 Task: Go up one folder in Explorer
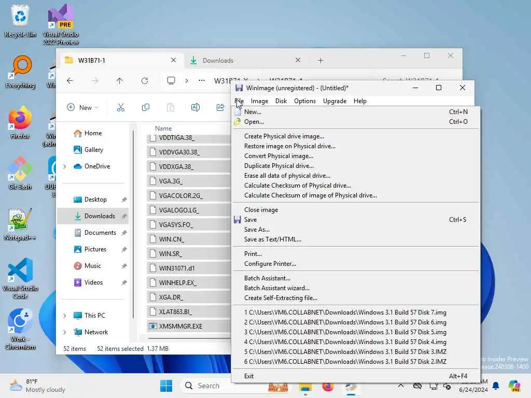click(x=120, y=80)
